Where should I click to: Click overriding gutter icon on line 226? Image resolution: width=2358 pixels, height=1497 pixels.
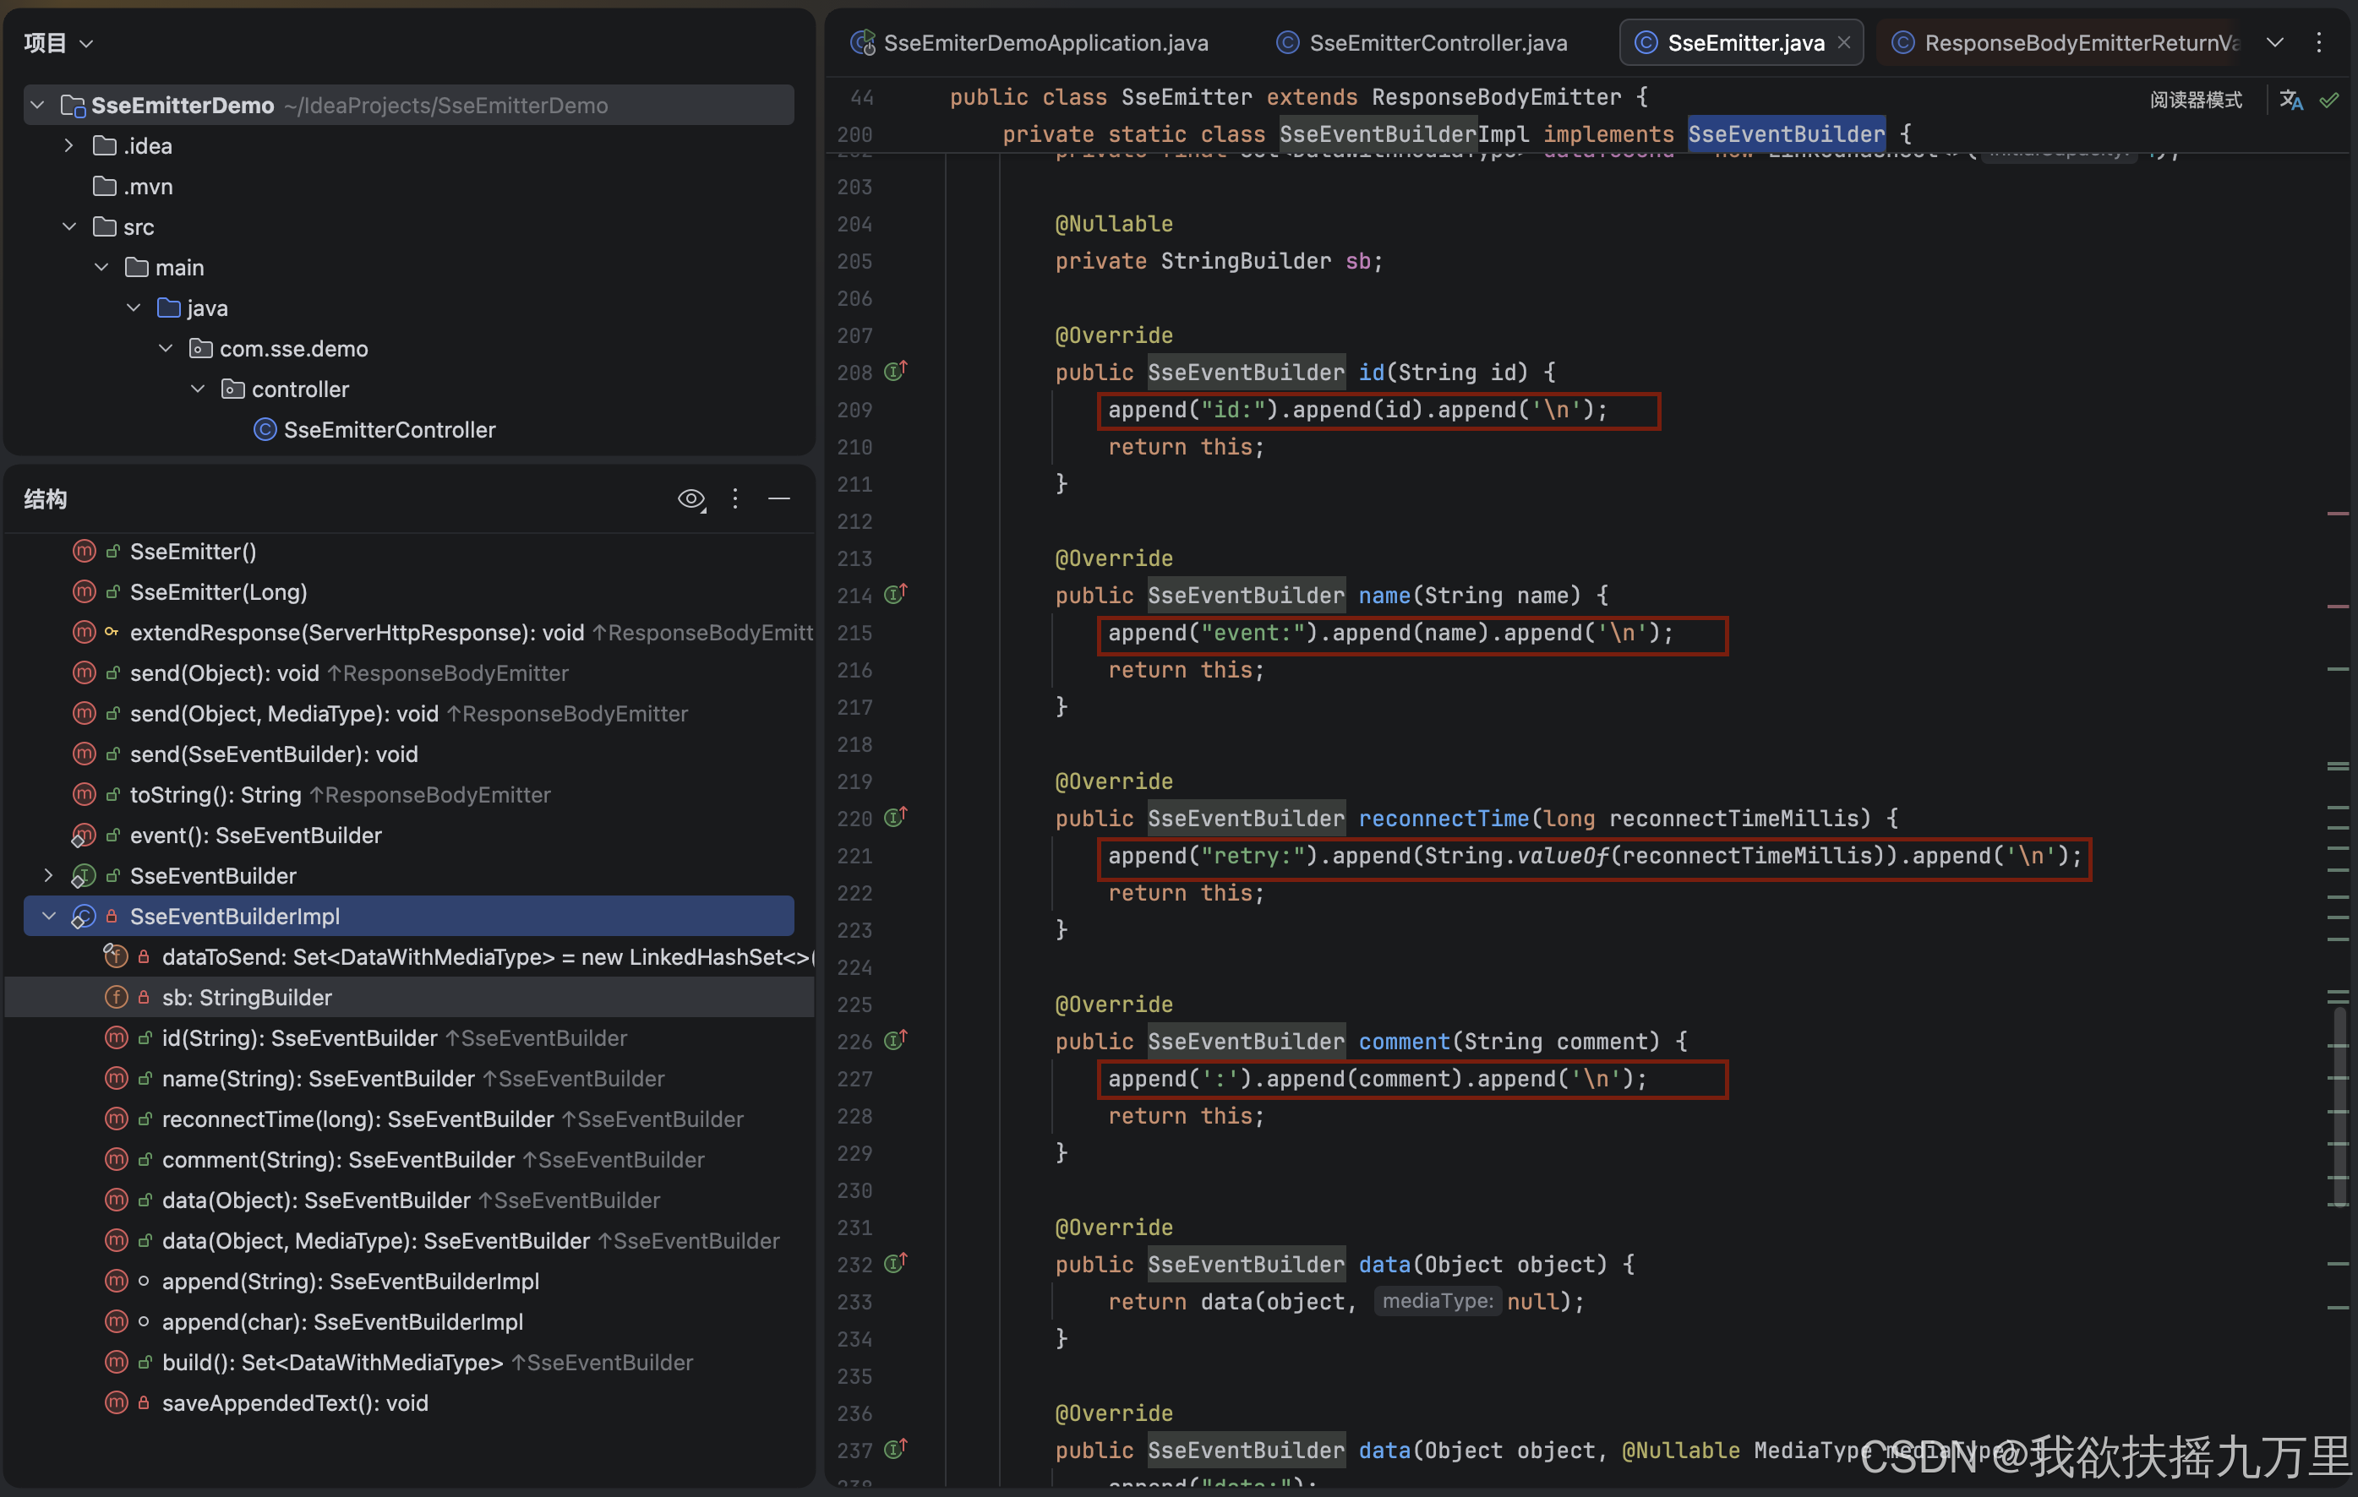(x=895, y=1041)
